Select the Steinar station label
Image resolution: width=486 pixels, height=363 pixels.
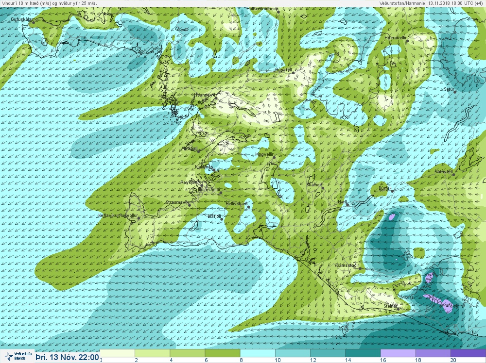point(390,306)
